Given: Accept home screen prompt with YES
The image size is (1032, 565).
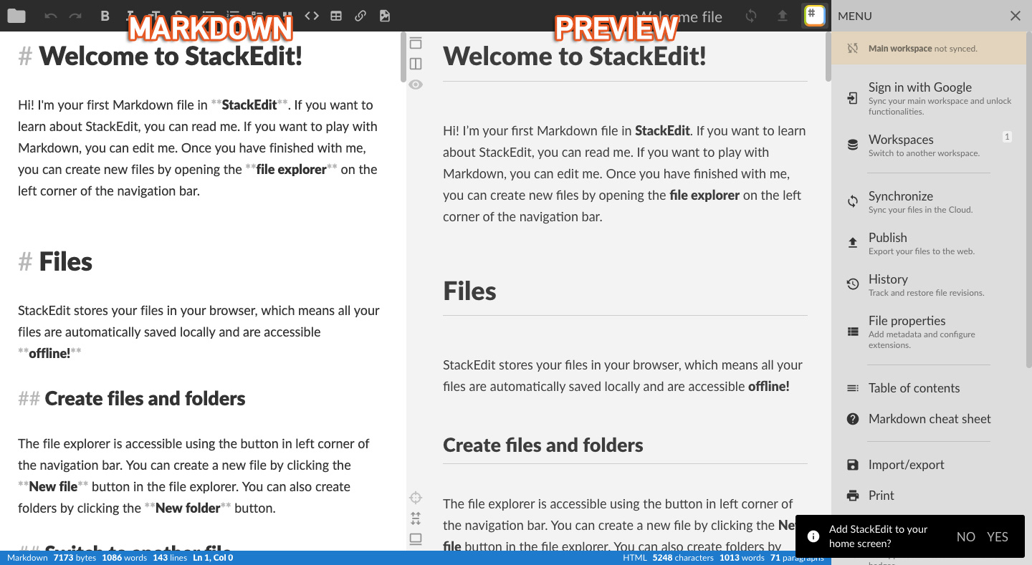Looking at the screenshot, I should [998, 537].
